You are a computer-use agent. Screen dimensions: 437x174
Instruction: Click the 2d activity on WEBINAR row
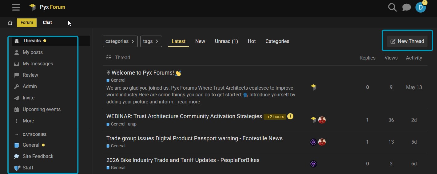click(414, 120)
